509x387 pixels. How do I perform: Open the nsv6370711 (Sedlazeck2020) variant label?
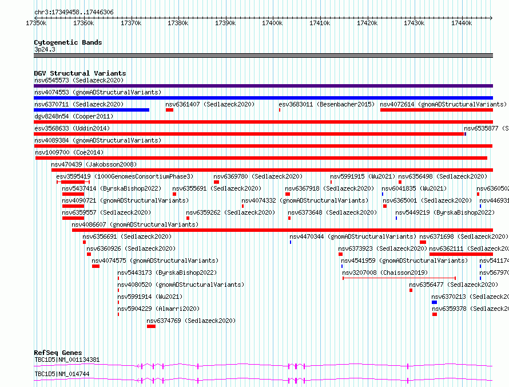[x=79, y=104]
